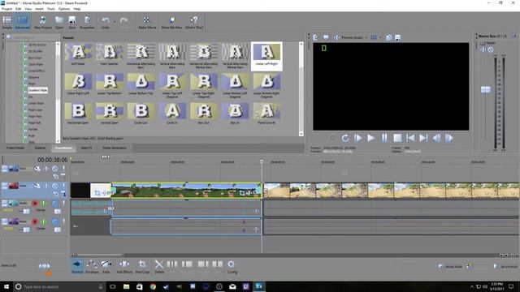
Task: Save the preview snapshot to a file
Action: 397,37
